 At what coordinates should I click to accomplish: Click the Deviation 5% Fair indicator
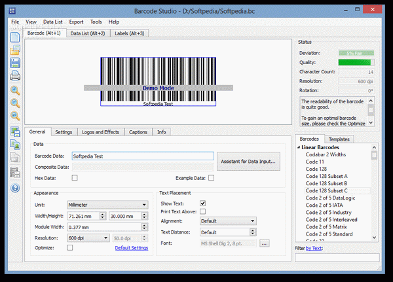coord(356,53)
